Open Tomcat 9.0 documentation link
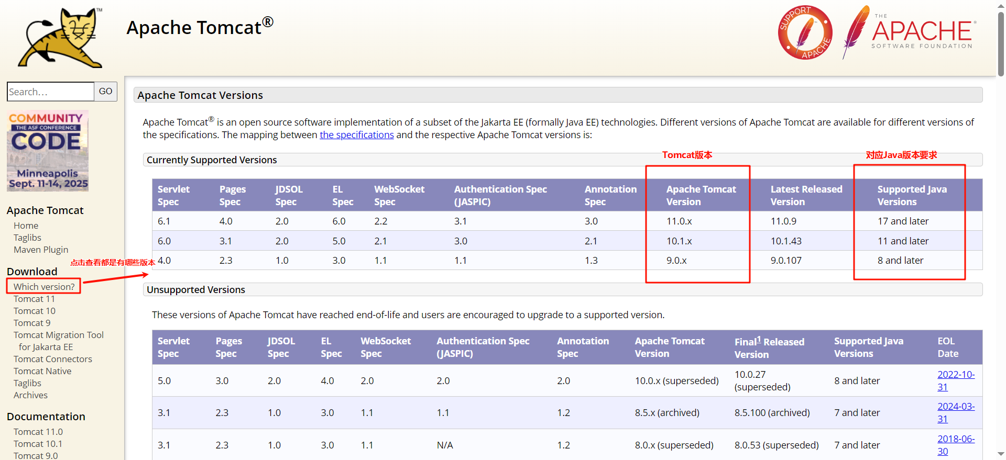Screen dimensions: 1006x460 (36, 455)
